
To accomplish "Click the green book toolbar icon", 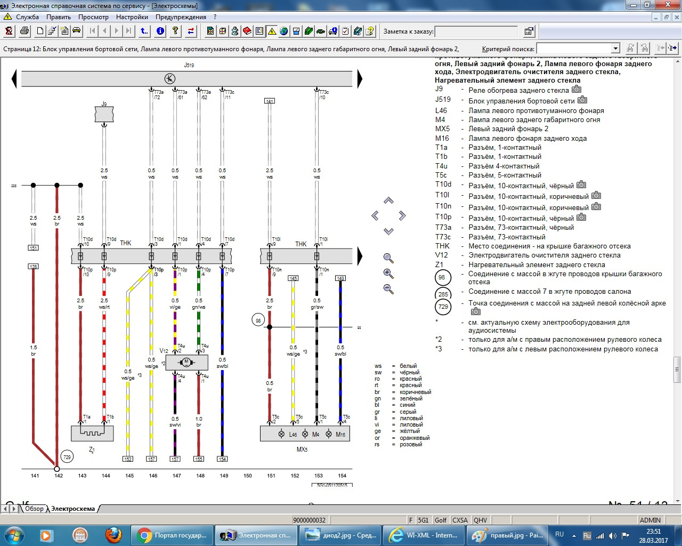I will point(308,31).
